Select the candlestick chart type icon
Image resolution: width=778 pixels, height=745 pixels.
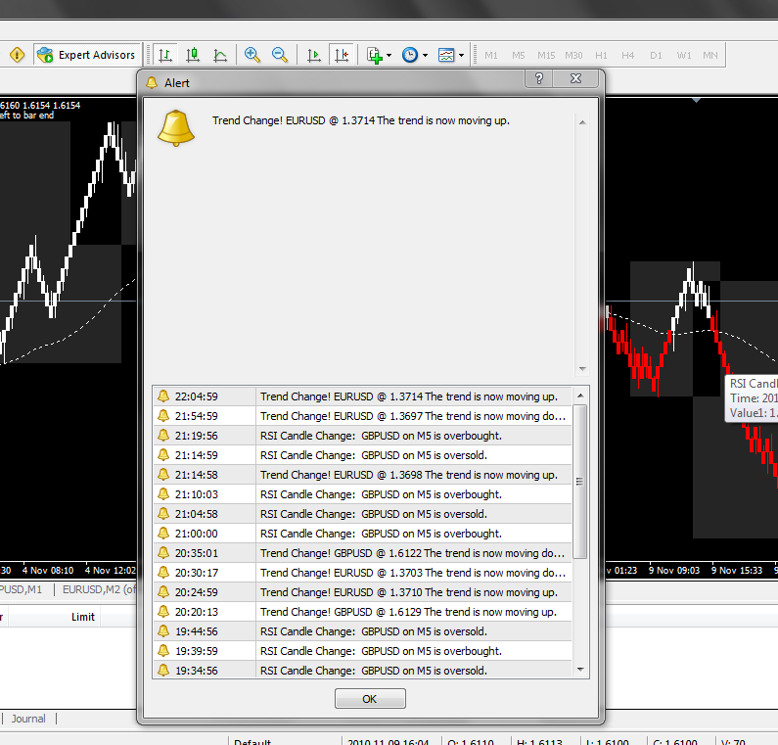[193, 55]
